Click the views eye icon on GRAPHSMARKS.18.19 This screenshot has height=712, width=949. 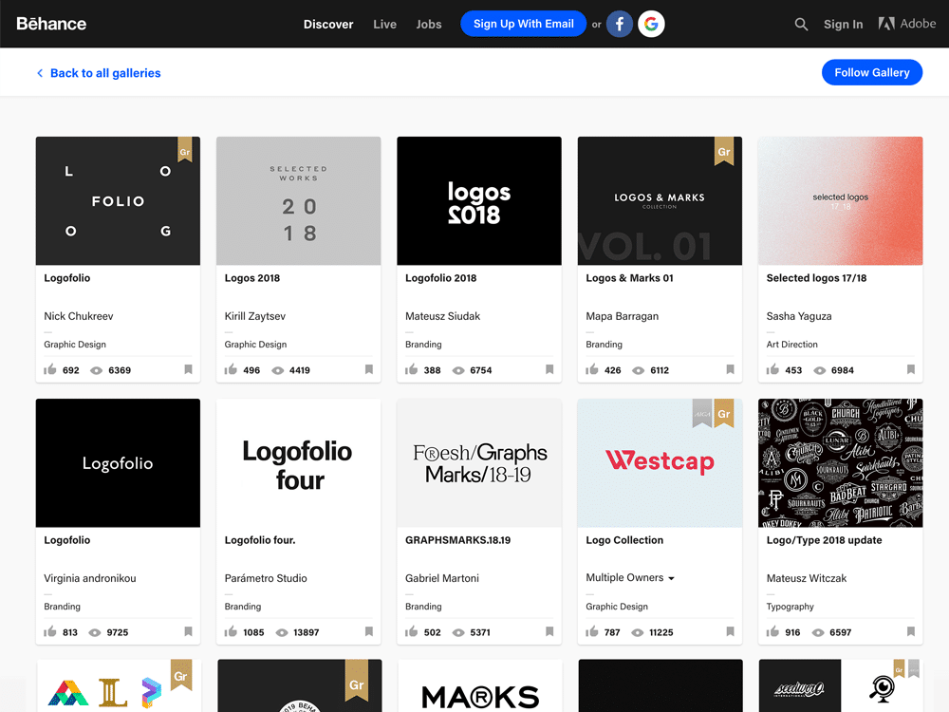pos(458,632)
